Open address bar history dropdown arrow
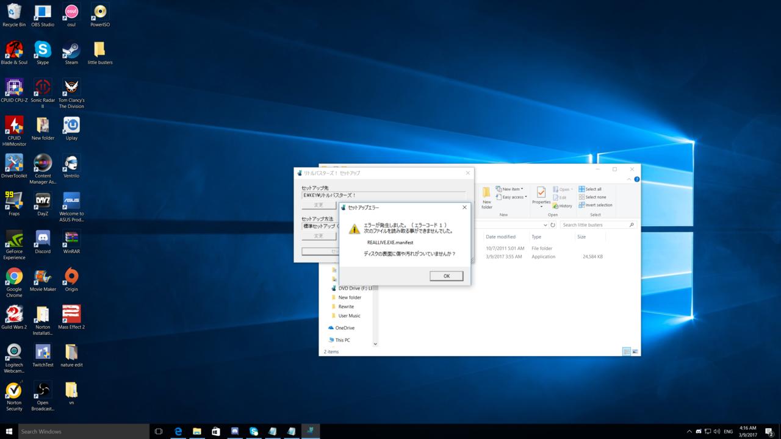 click(x=545, y=225)
